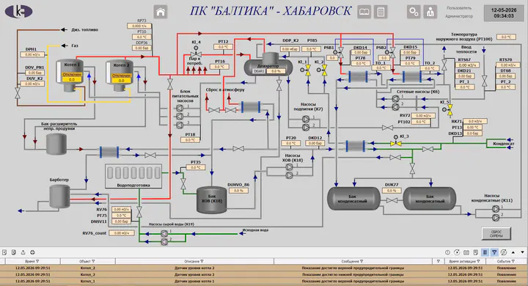Viewport: 528px width, 286px height.
Task: Open settings with the gears icon
Action: click(414, 12)
